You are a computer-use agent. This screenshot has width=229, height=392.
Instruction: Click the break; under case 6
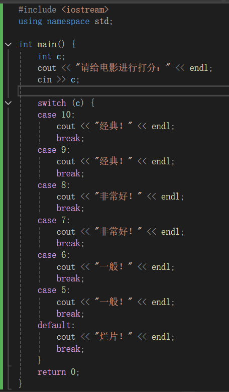[70, 278]
